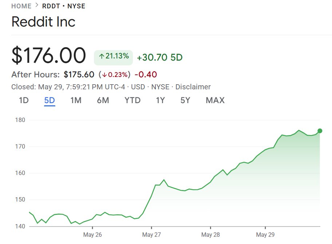This screenshot has height=244, width=332.
Task: Click the HOME breadcrumb link
Action: tap(21, 6)
